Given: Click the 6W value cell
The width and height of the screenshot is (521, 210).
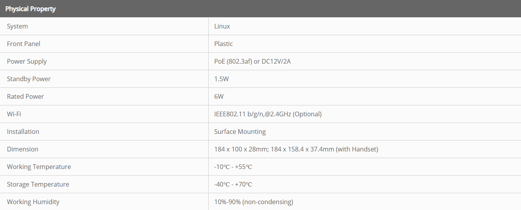Looking at the screenshot, I should click(219, 96).
